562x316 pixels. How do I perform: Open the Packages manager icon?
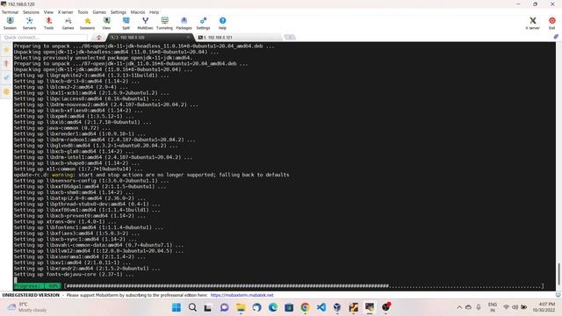point(184,24)
